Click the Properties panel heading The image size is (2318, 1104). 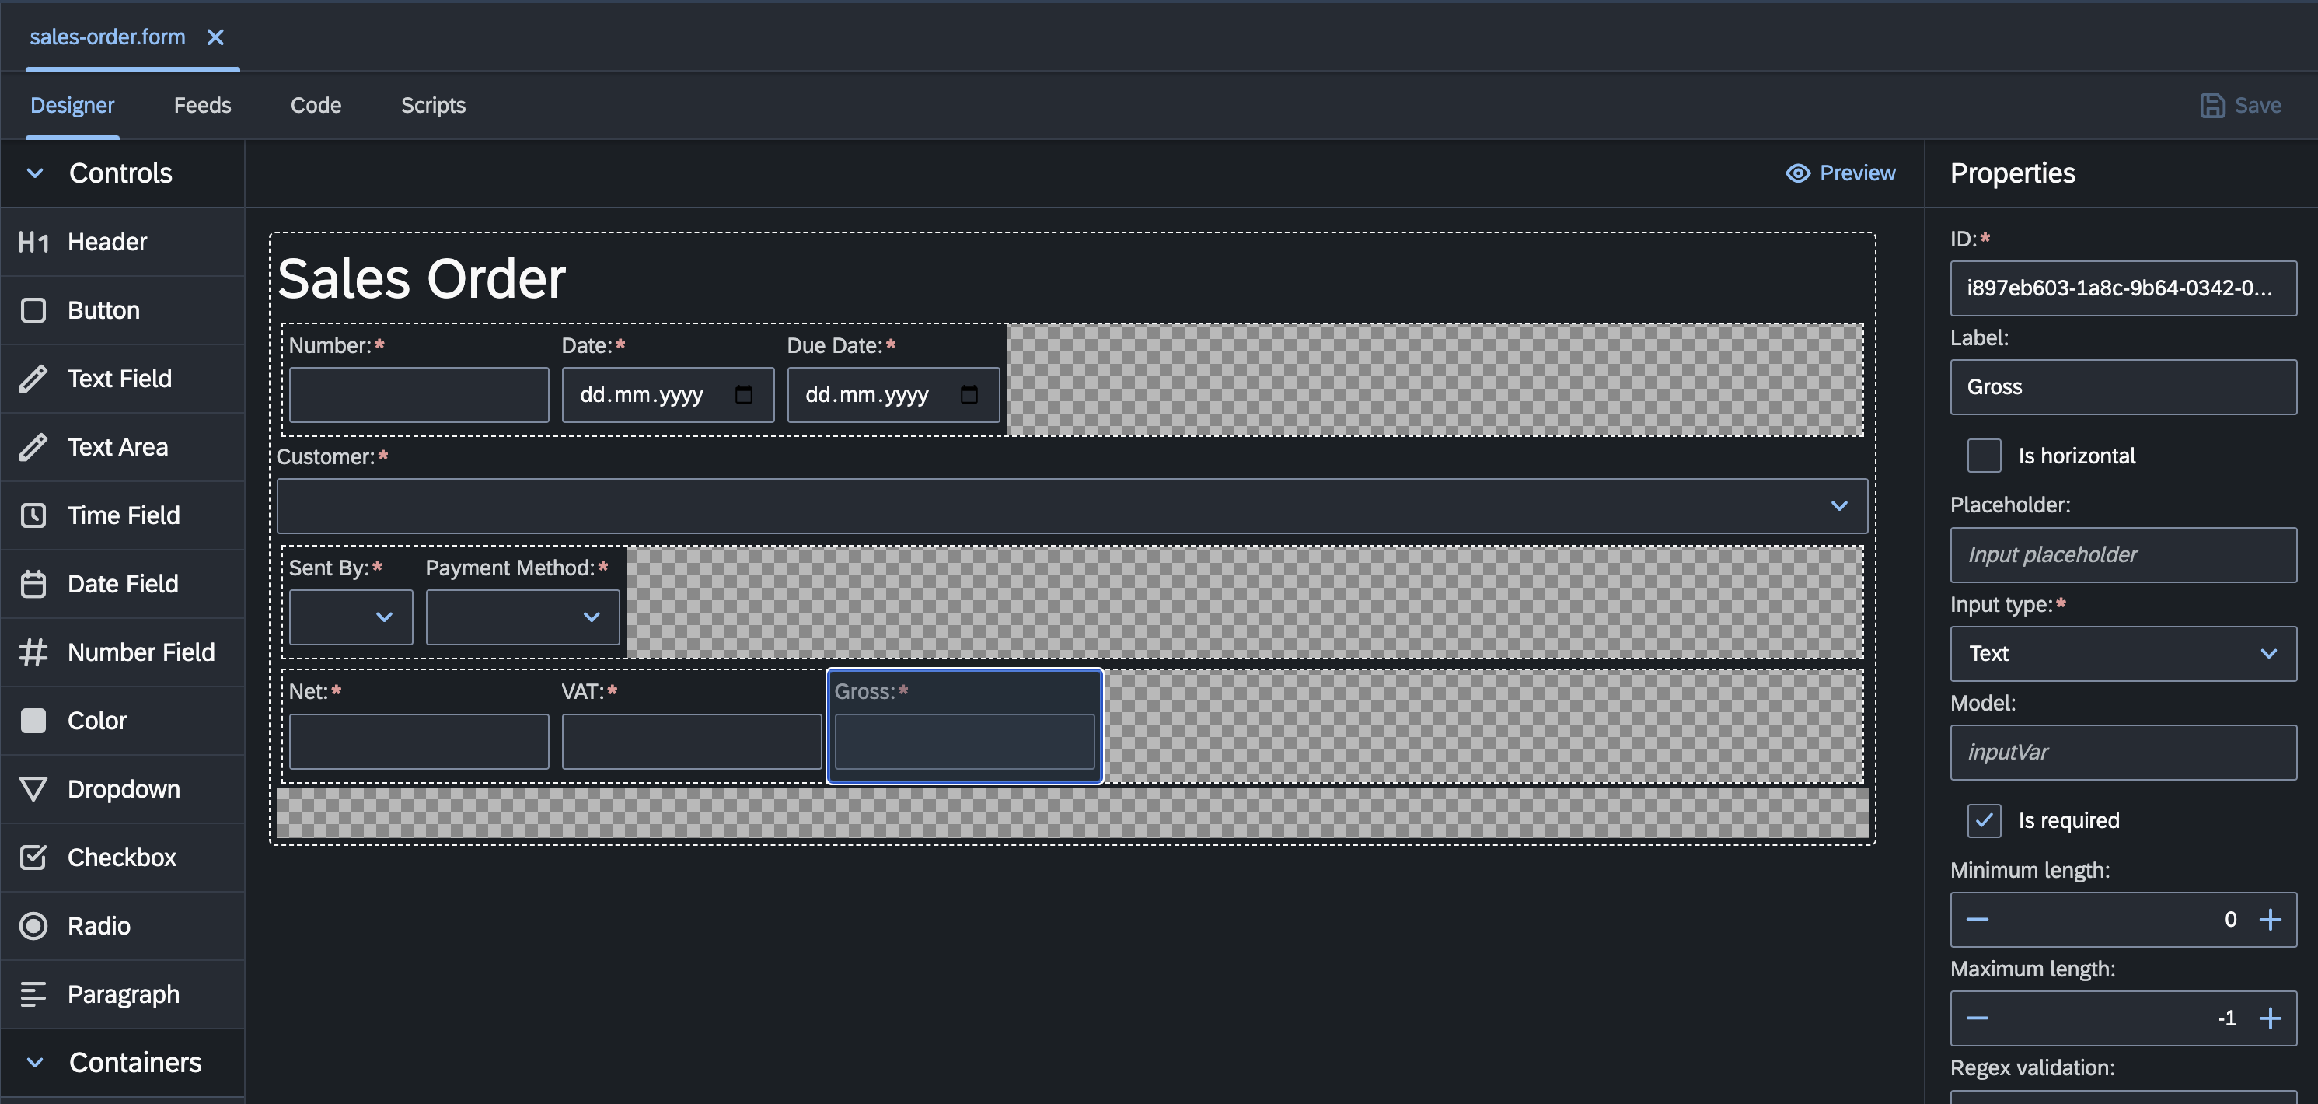click(x=2012, y=173)
